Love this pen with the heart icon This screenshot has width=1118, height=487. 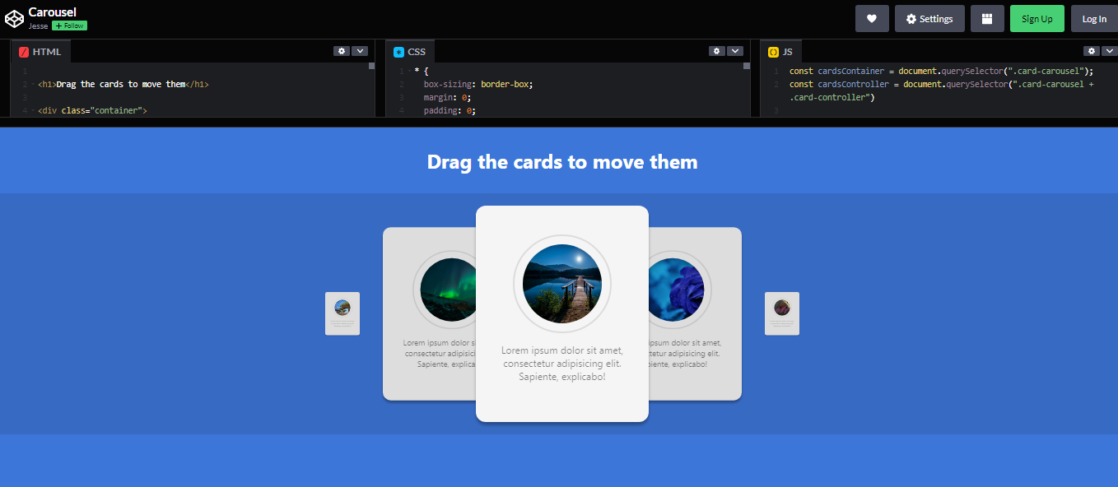click(x=872, y=18)
